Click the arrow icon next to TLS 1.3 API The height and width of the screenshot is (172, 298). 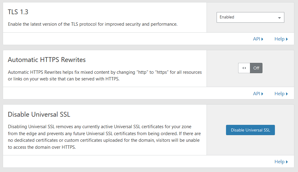[262, 39]
